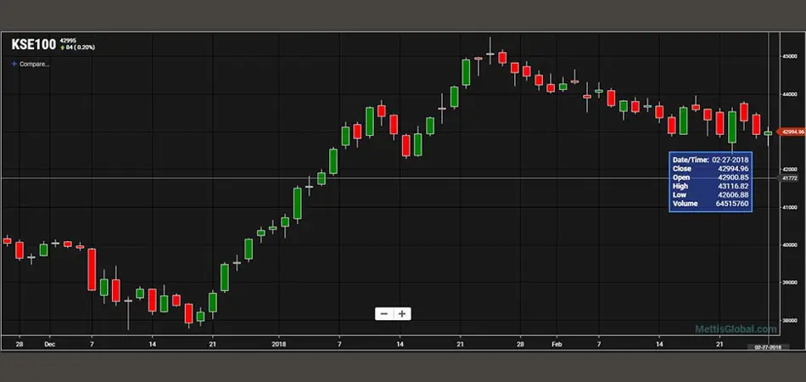Click the Close 42994.96 tooltip row
This screenshot has height=382, width=806.
(710, 169)
